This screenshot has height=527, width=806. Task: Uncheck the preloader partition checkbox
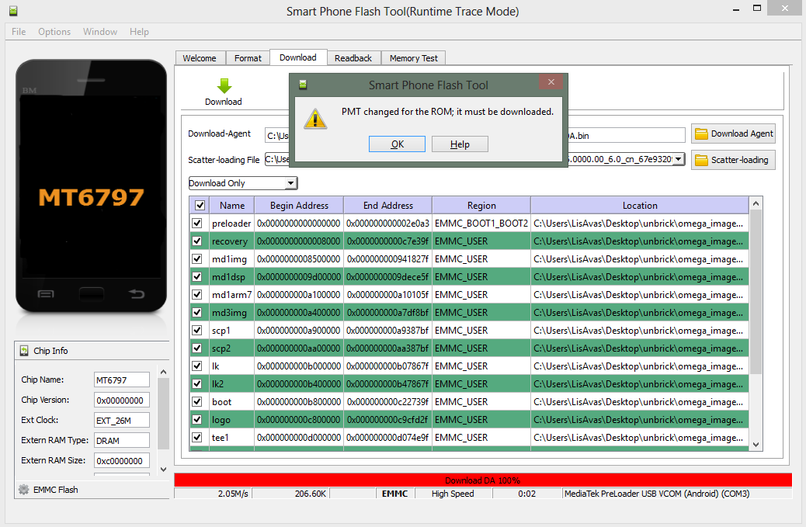pyautogui.click(x=197, y=224)
